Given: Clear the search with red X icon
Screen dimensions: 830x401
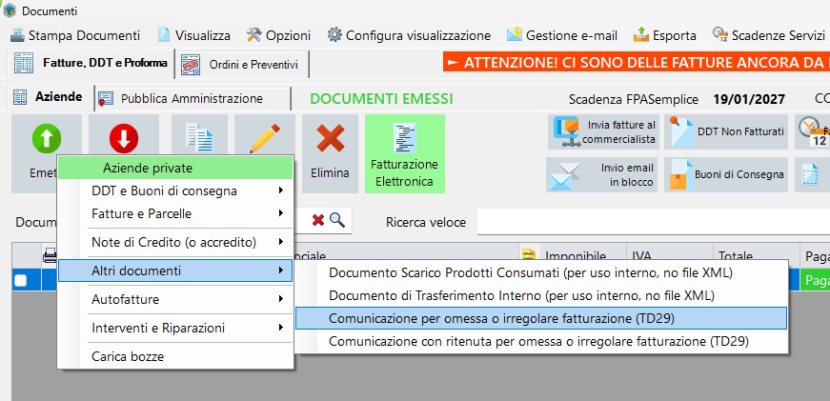Looking at the screenshot, I should 318,220.
